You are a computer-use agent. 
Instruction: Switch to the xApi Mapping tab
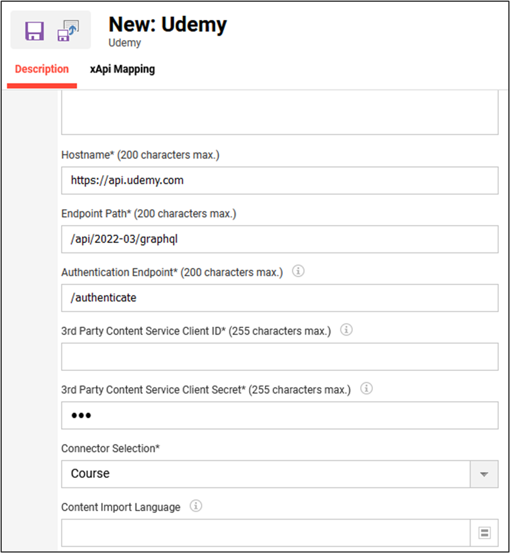point(122,69)
